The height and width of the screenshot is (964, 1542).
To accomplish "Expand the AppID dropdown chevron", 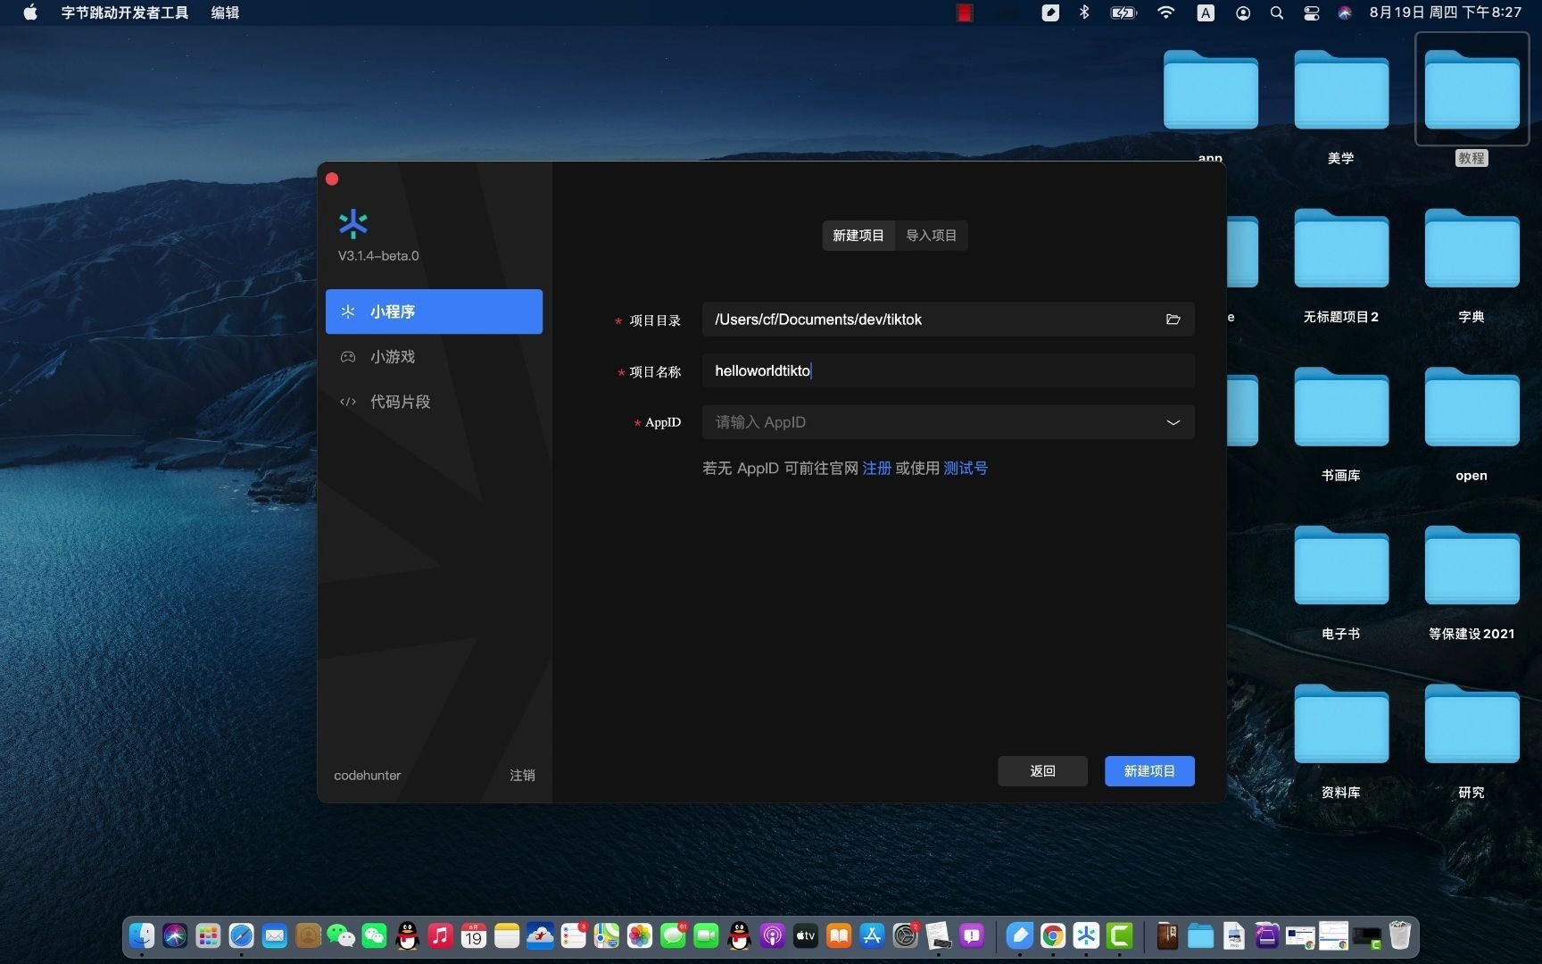I will point(1173,422).
